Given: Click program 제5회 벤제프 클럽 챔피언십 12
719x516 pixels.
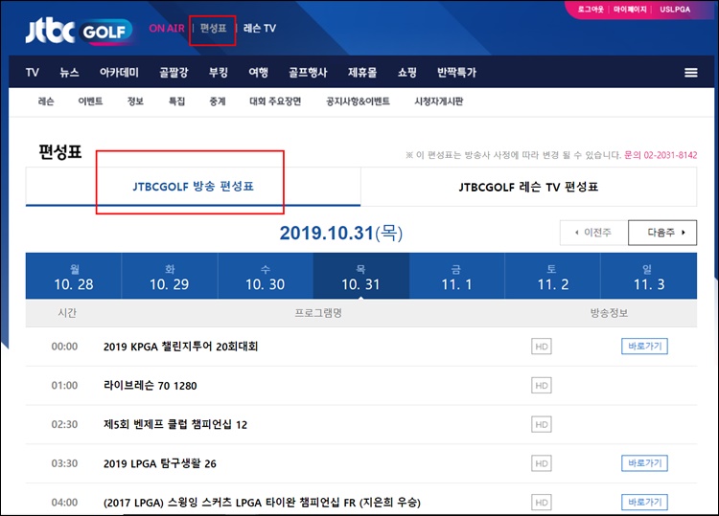Looking at the screenshot, I should [175, 424].
